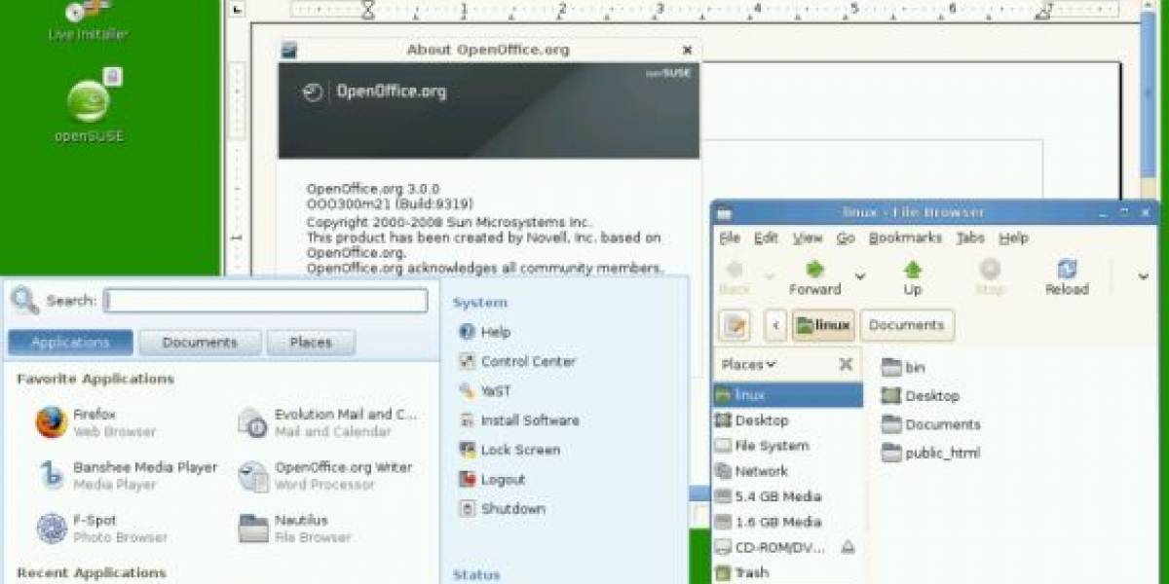This screenshot has width=1169, height=584.
Task: Open the View menu in File Browser
Action: point(807,237)
